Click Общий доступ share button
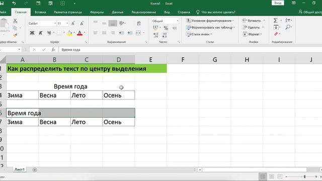This screenshot has width=322, height=181. click(310, 12)
